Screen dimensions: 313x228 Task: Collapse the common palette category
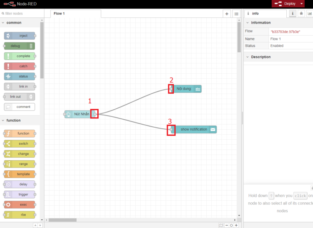(x=3, y=23)
